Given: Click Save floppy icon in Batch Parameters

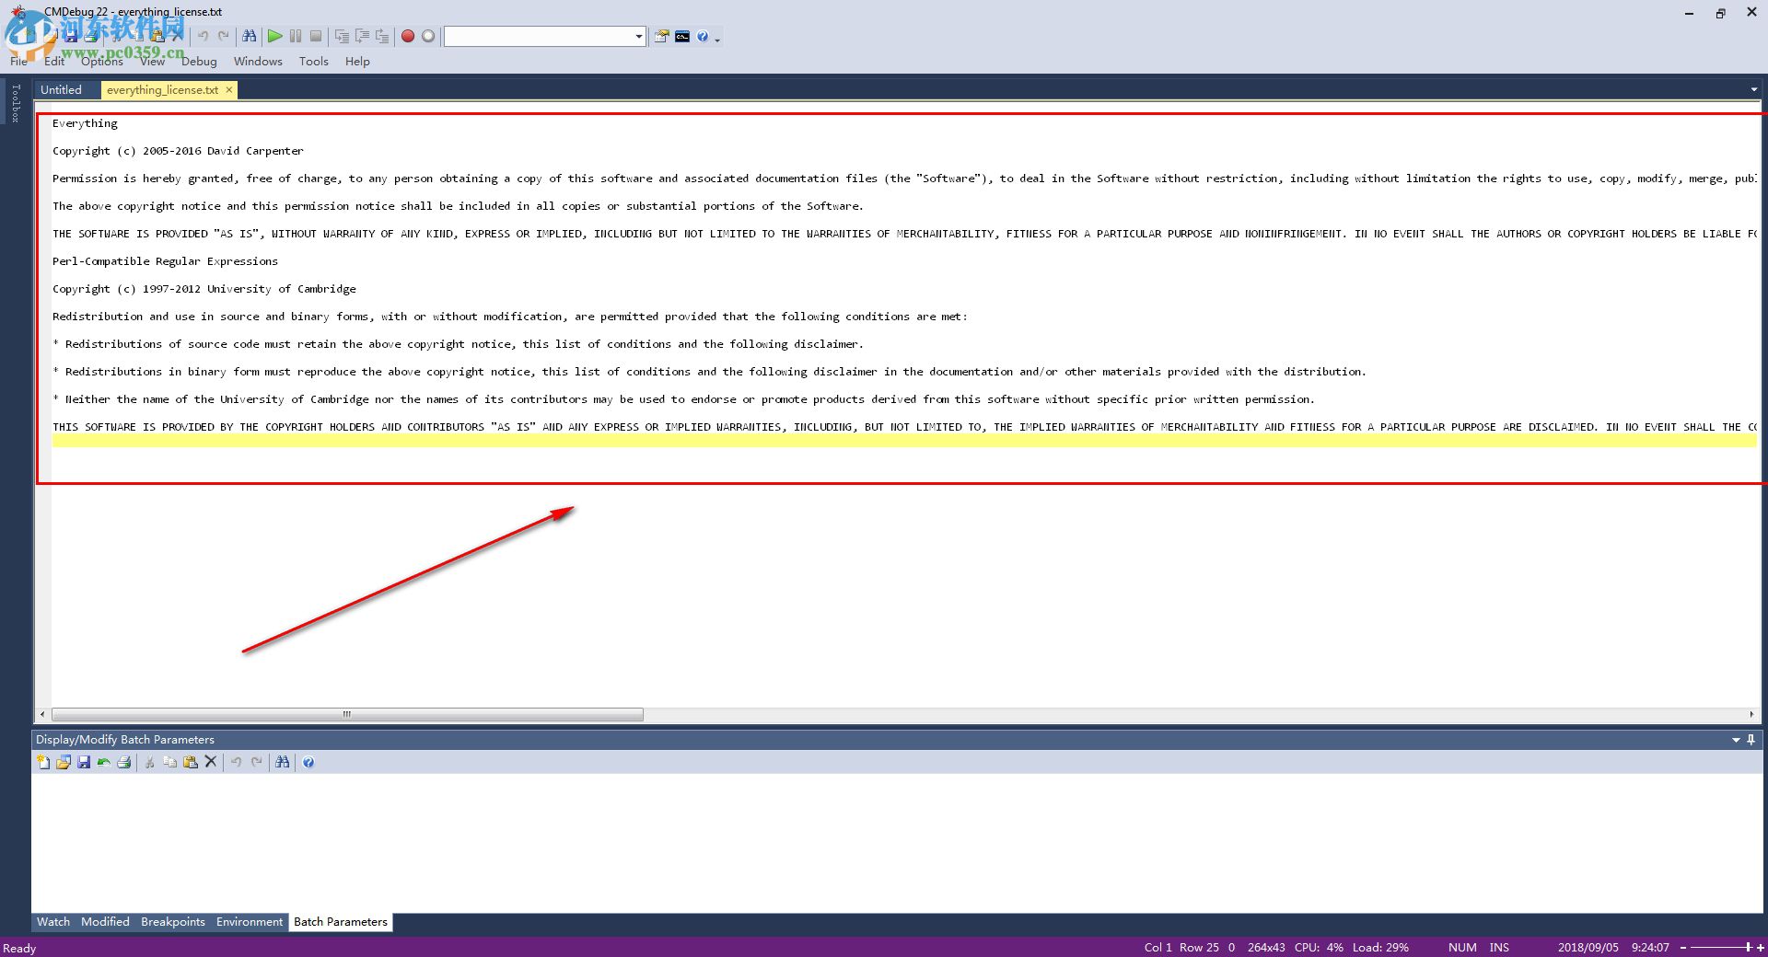Looking at the screenshot, I should point(84,762).
